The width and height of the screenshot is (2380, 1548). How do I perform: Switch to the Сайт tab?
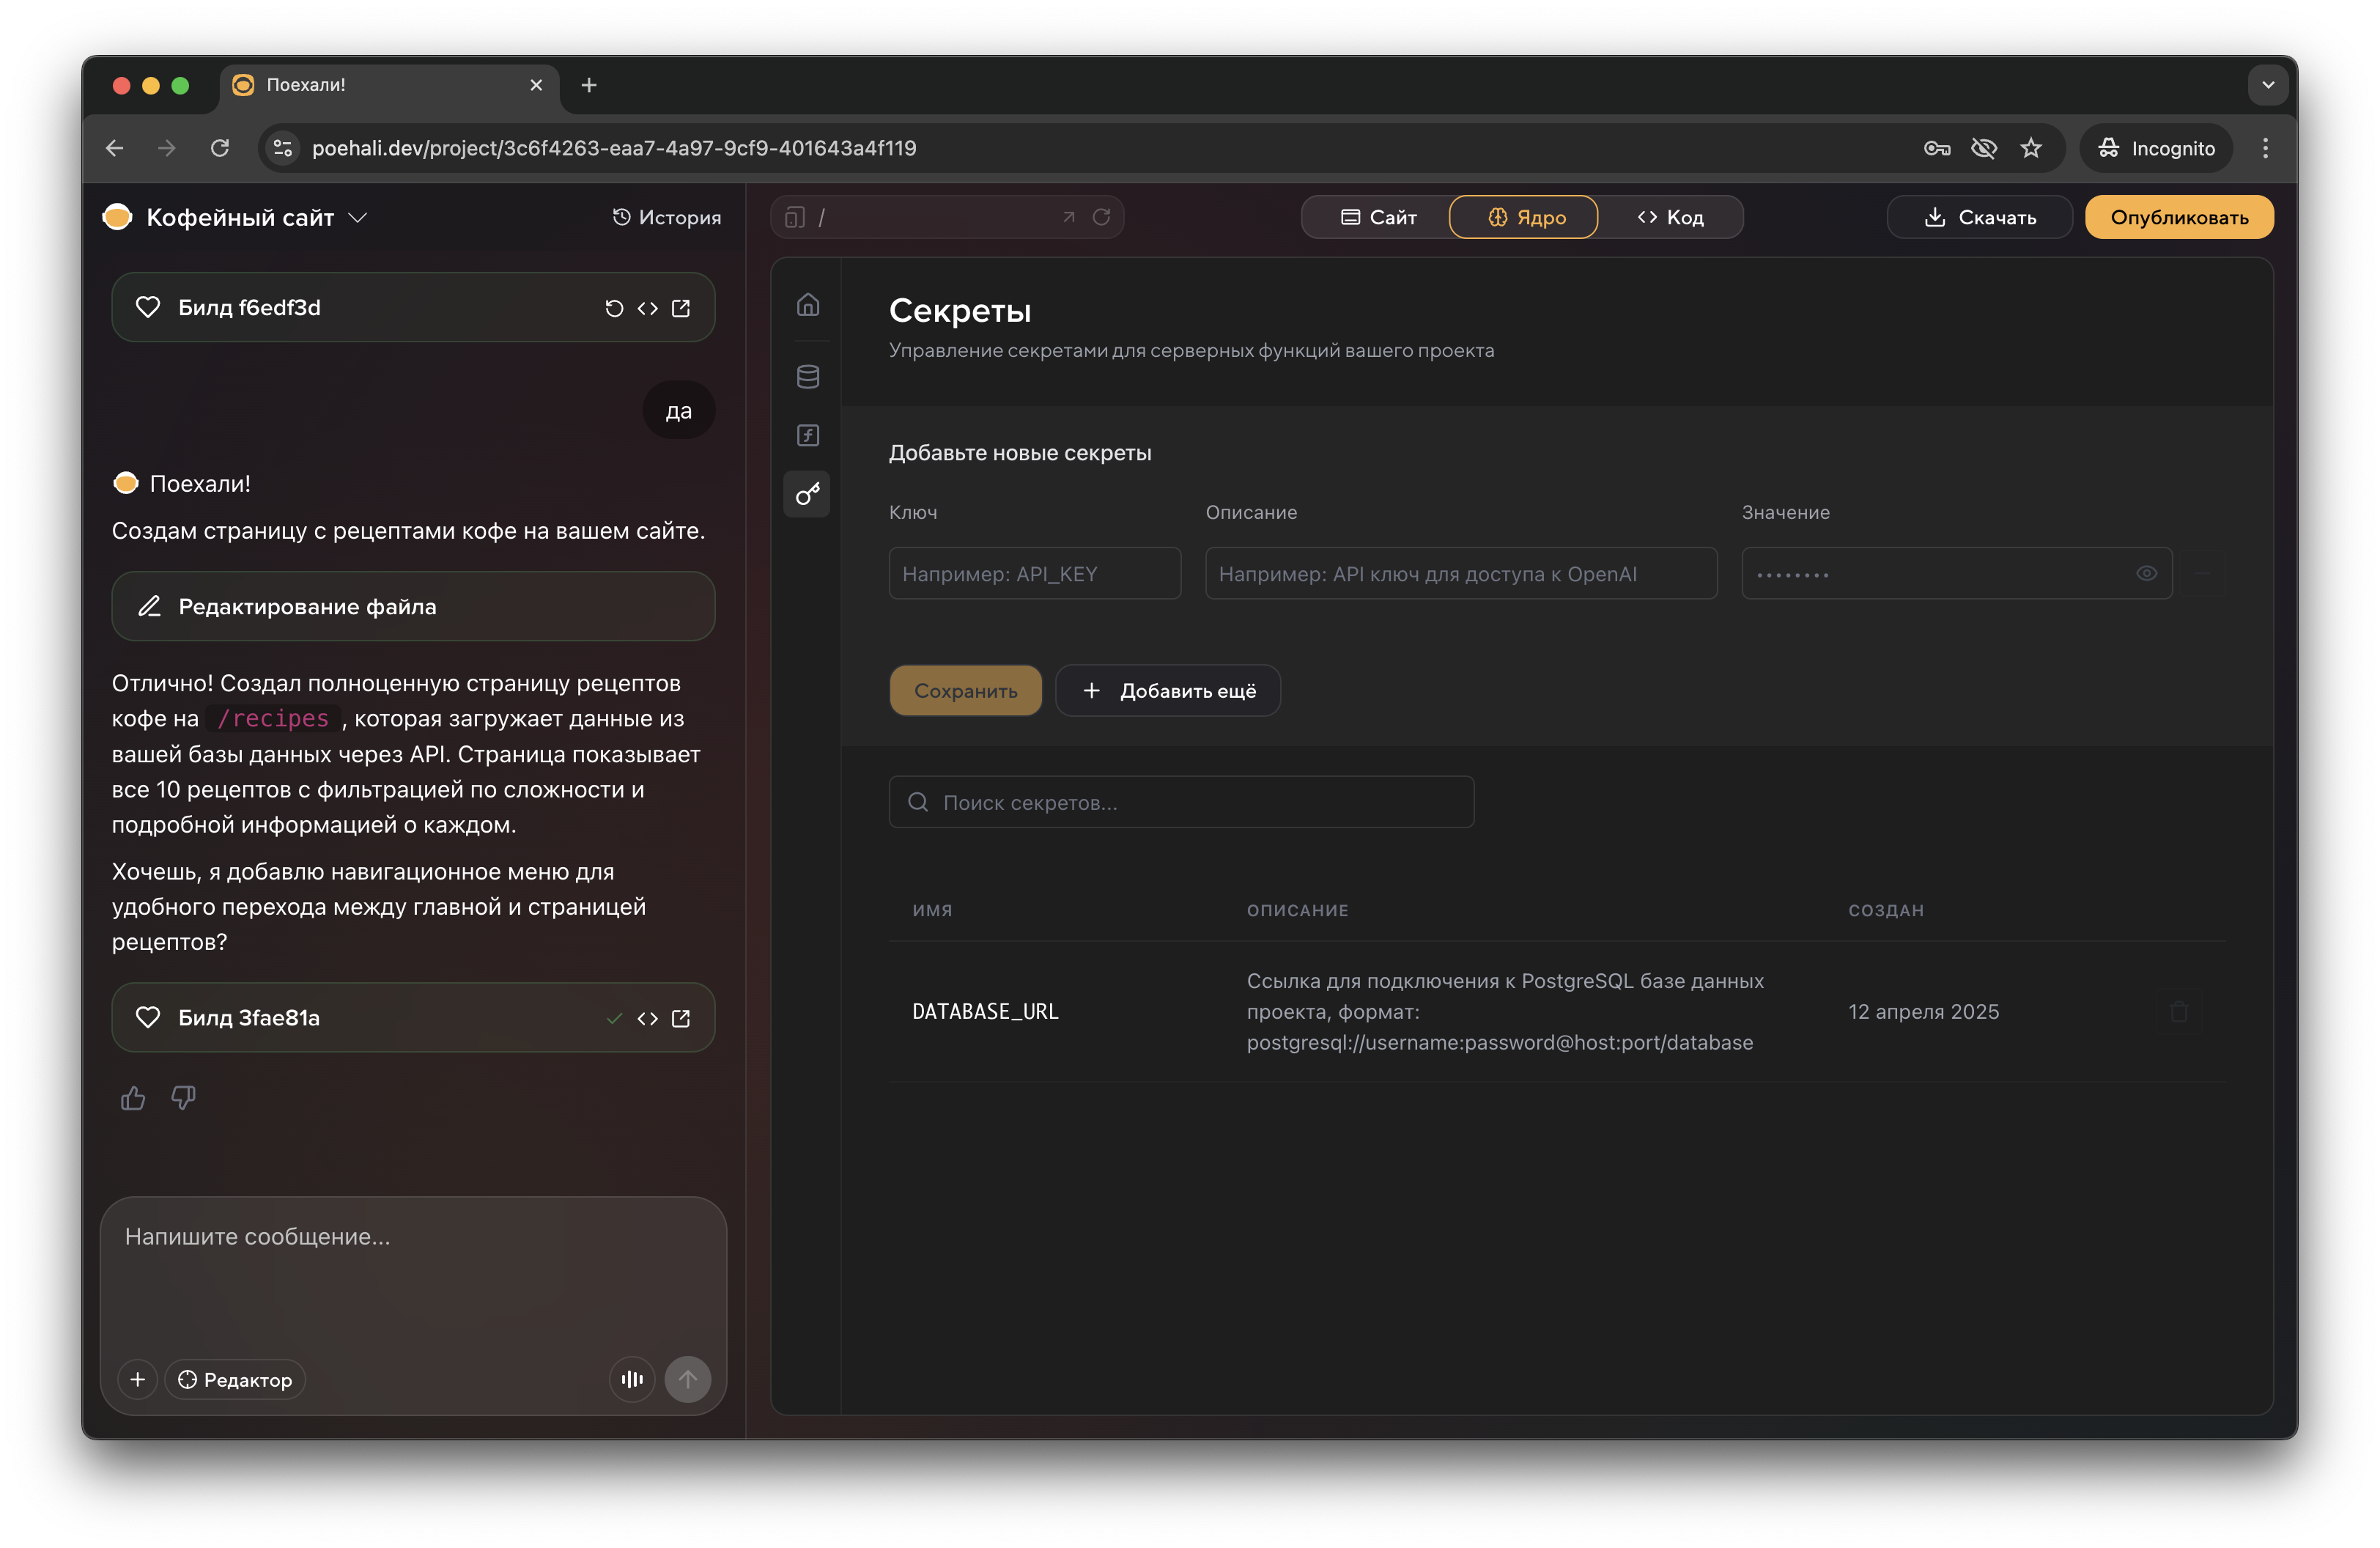click(1378, 217)
